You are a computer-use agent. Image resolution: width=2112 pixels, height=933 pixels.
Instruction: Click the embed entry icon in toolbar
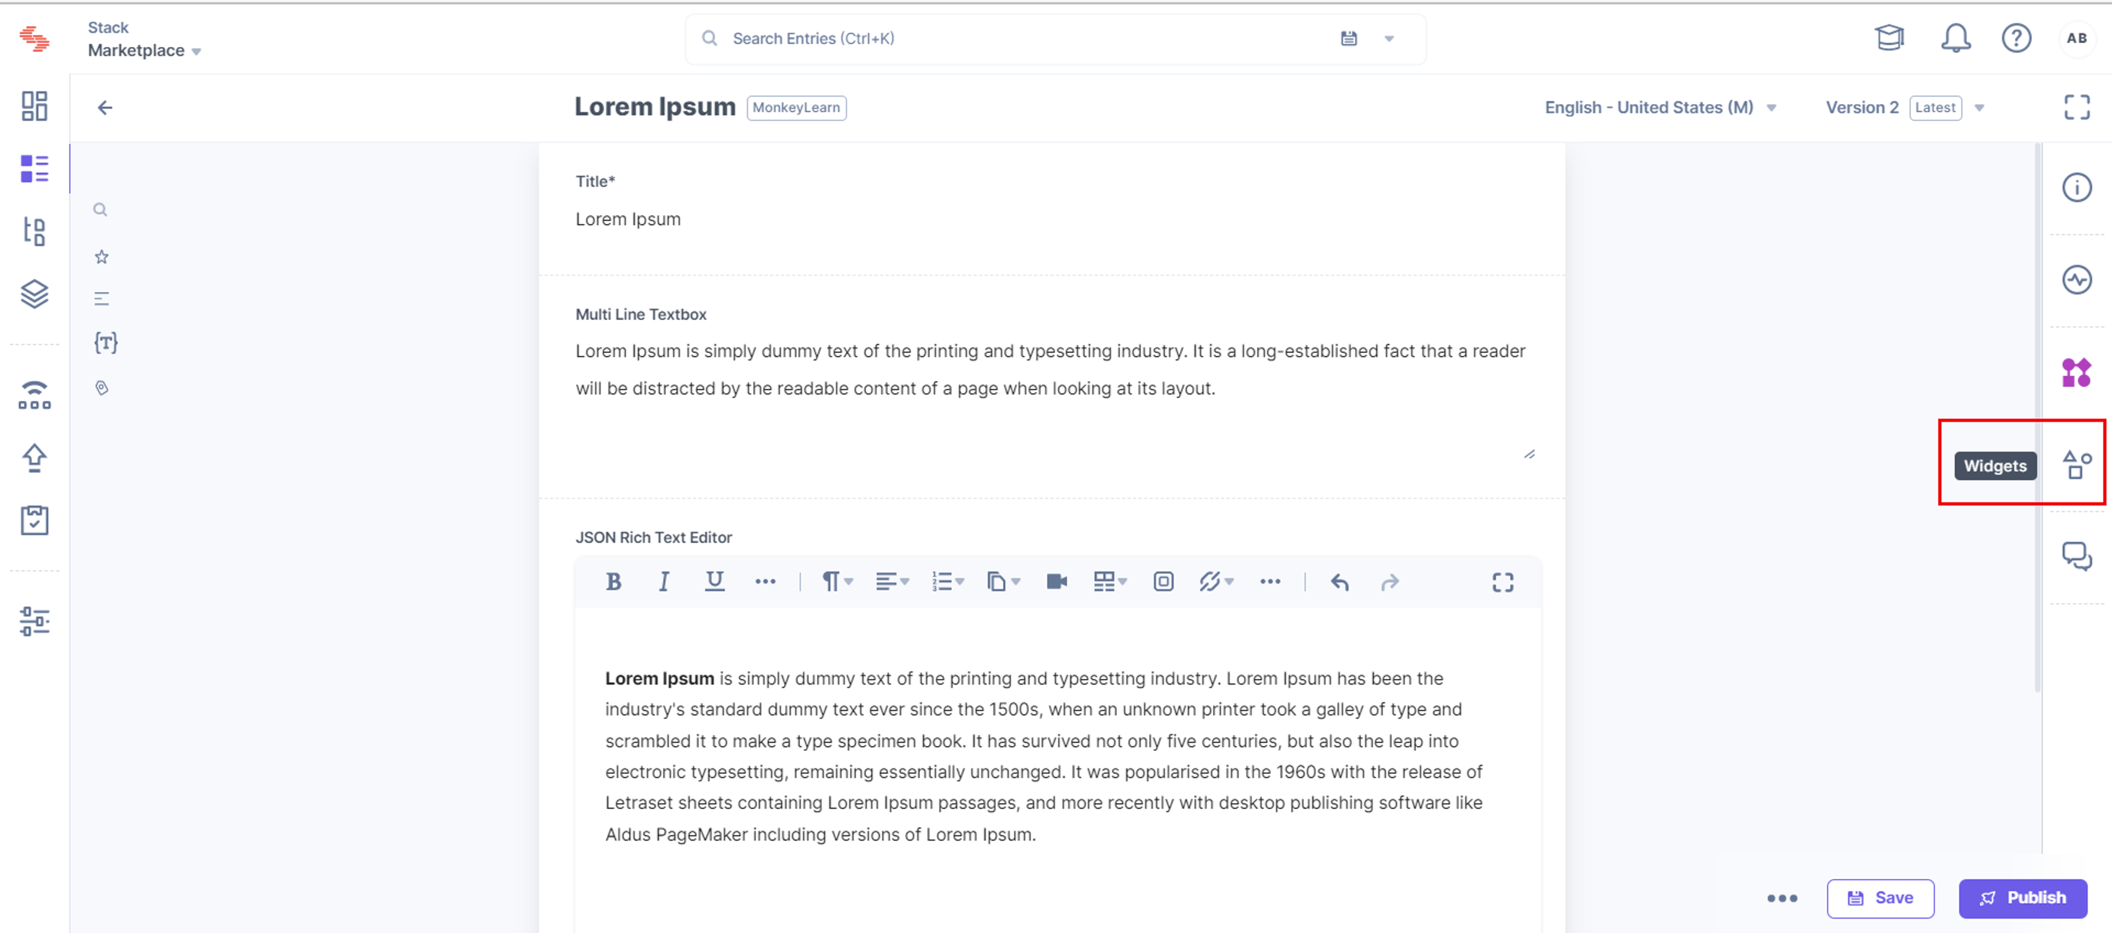click(x=1163, y=581)
